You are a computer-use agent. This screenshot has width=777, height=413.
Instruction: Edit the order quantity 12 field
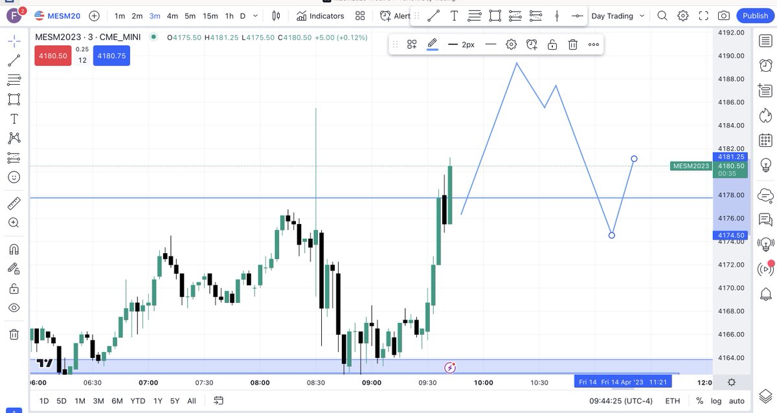point(82,60)
